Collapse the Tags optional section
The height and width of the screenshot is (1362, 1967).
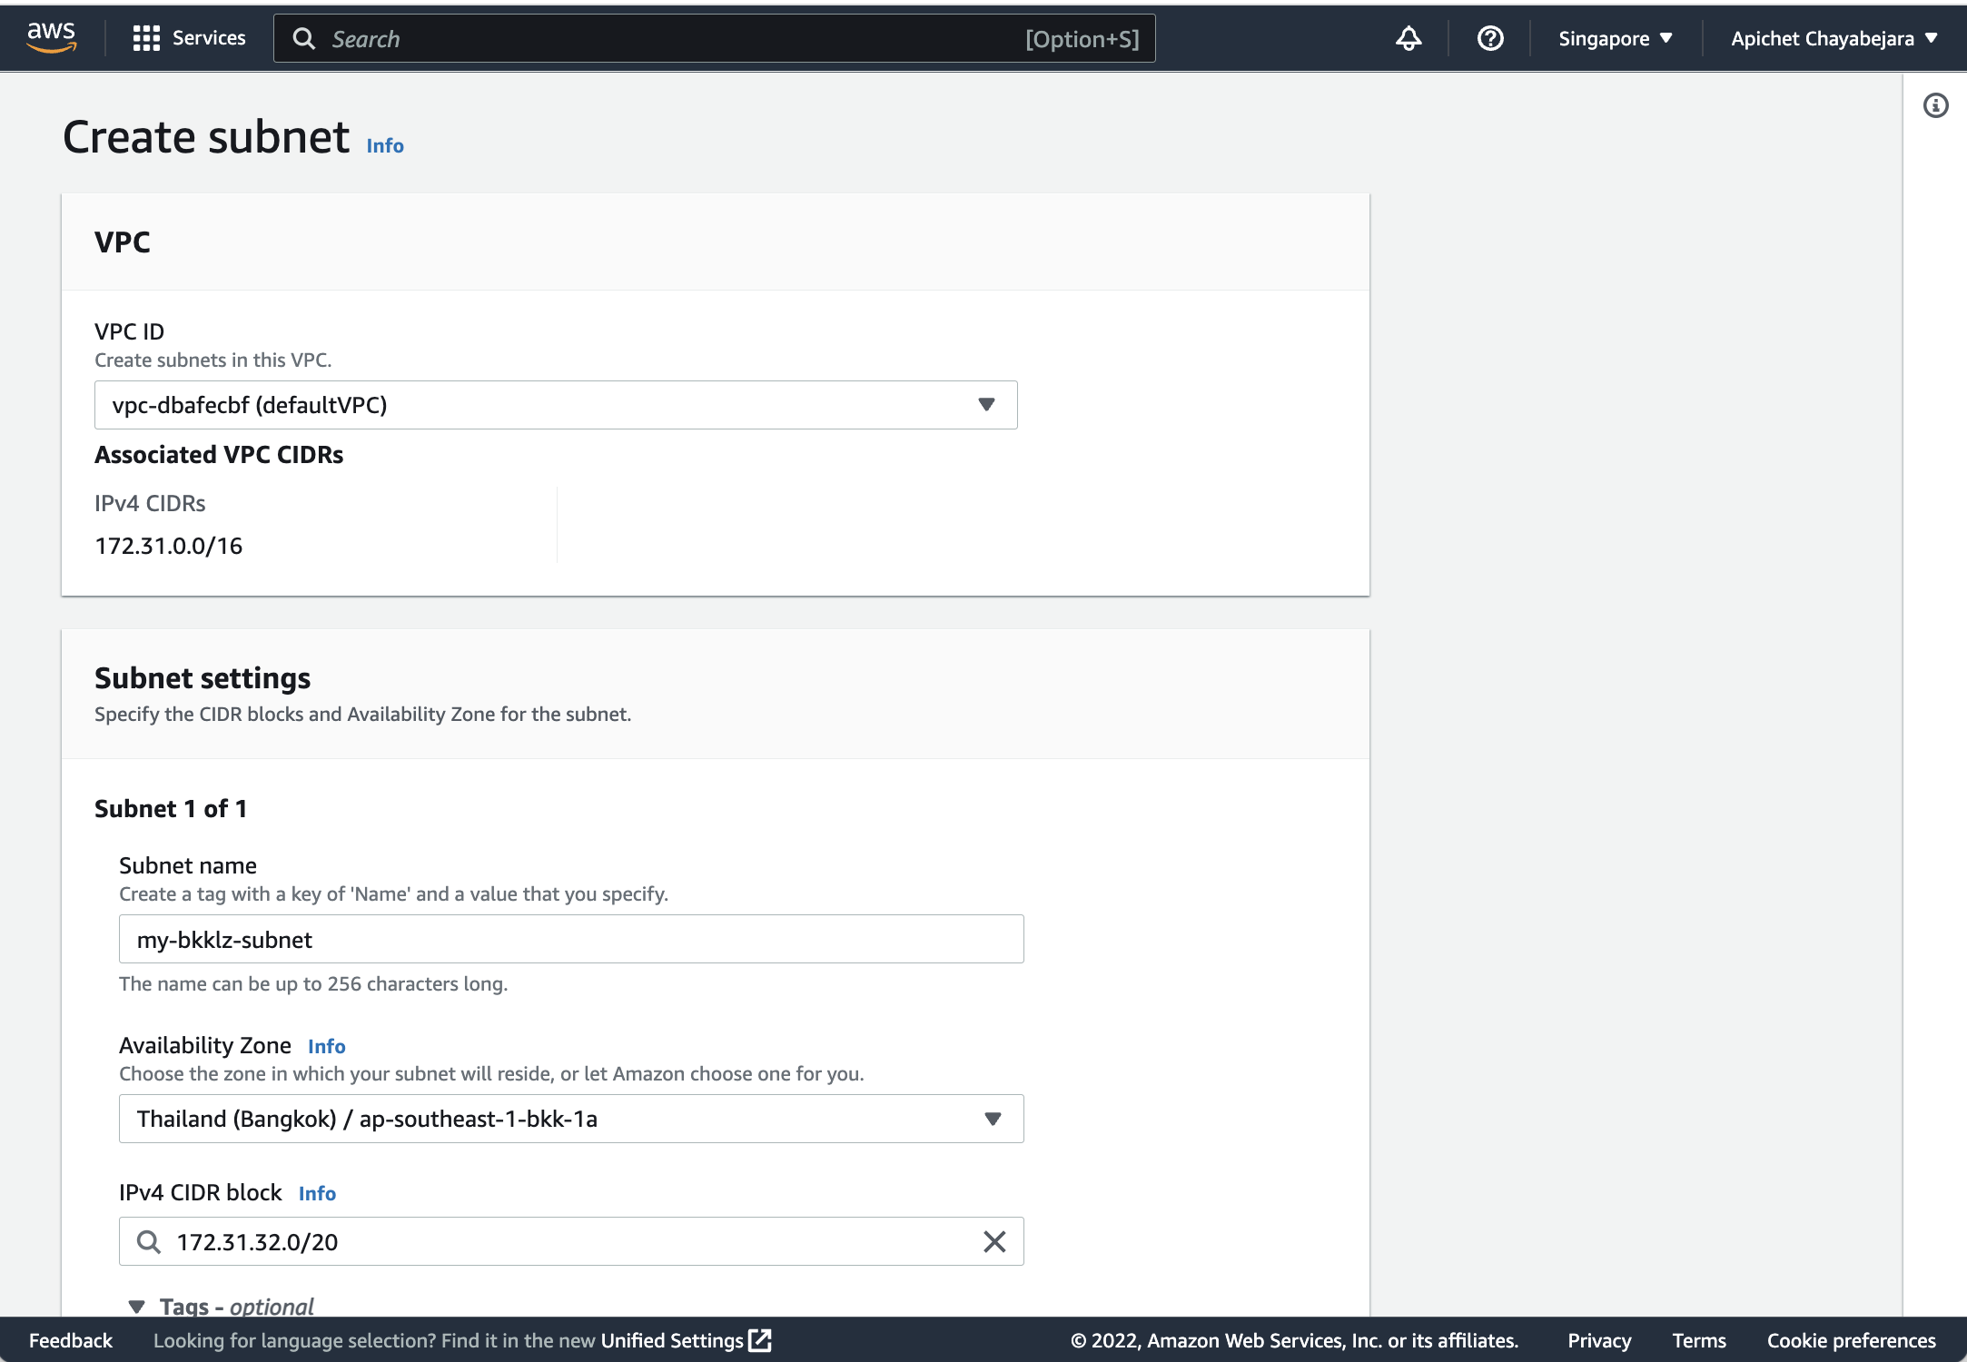click(x=137, y=1307)
